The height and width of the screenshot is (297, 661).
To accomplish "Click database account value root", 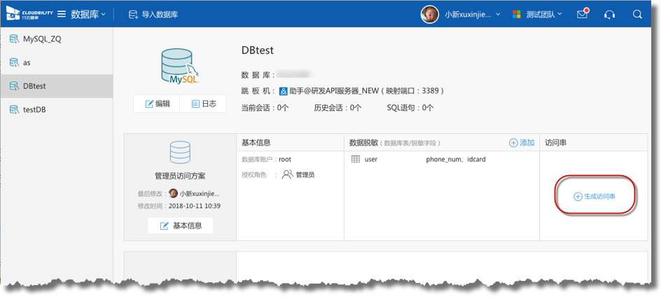I will [x=285, y=160].
